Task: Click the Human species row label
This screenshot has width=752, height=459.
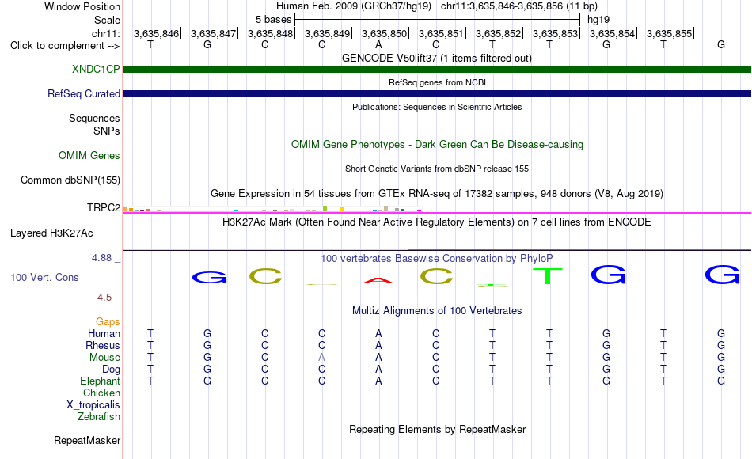Action: (x=104, y=333)
